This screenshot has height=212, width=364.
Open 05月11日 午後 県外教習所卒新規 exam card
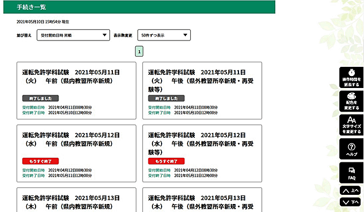pyautogui.click(x=202, y=90)
